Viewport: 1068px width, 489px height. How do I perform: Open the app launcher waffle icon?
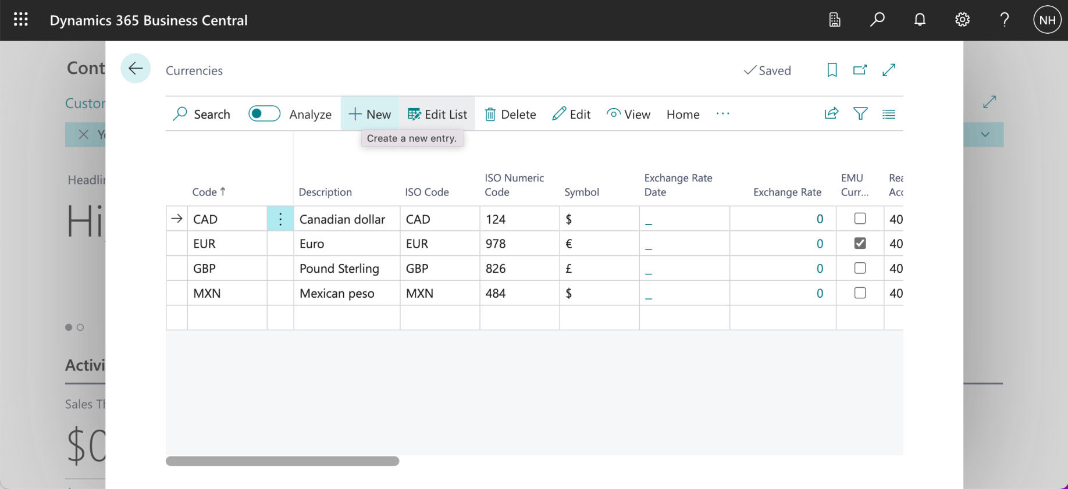coord(21,20)
